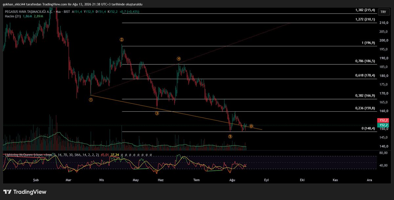Click the red 152,2 price tag
394x200 pixels.
[x=383, y=121]
